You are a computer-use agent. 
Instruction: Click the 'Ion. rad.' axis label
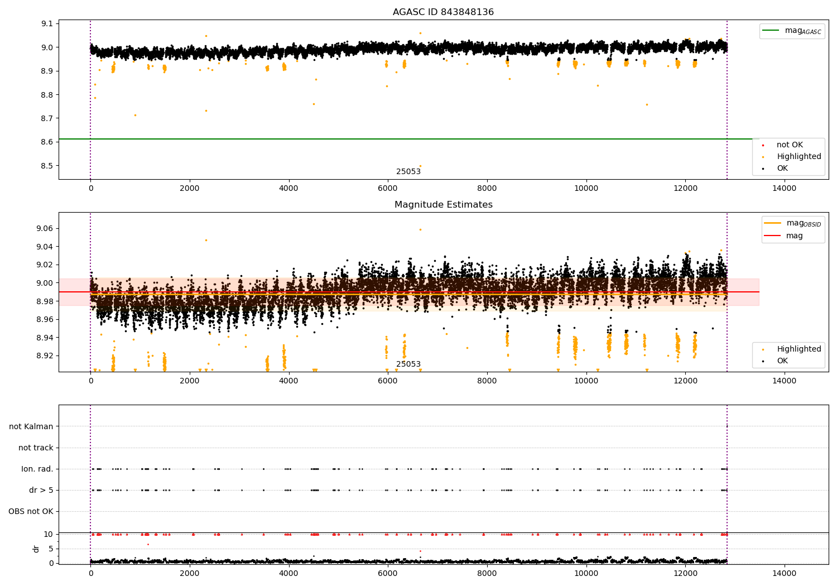click(37, 469)
